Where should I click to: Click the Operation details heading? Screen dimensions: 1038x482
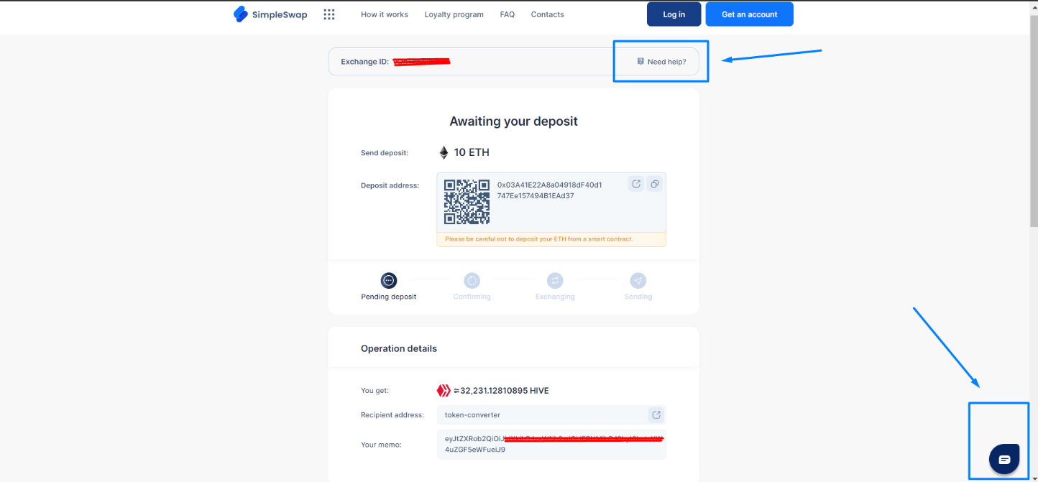(x=399, y=348)
